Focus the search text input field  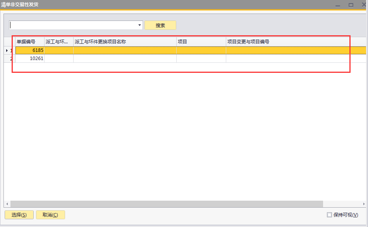pos(74,25)
